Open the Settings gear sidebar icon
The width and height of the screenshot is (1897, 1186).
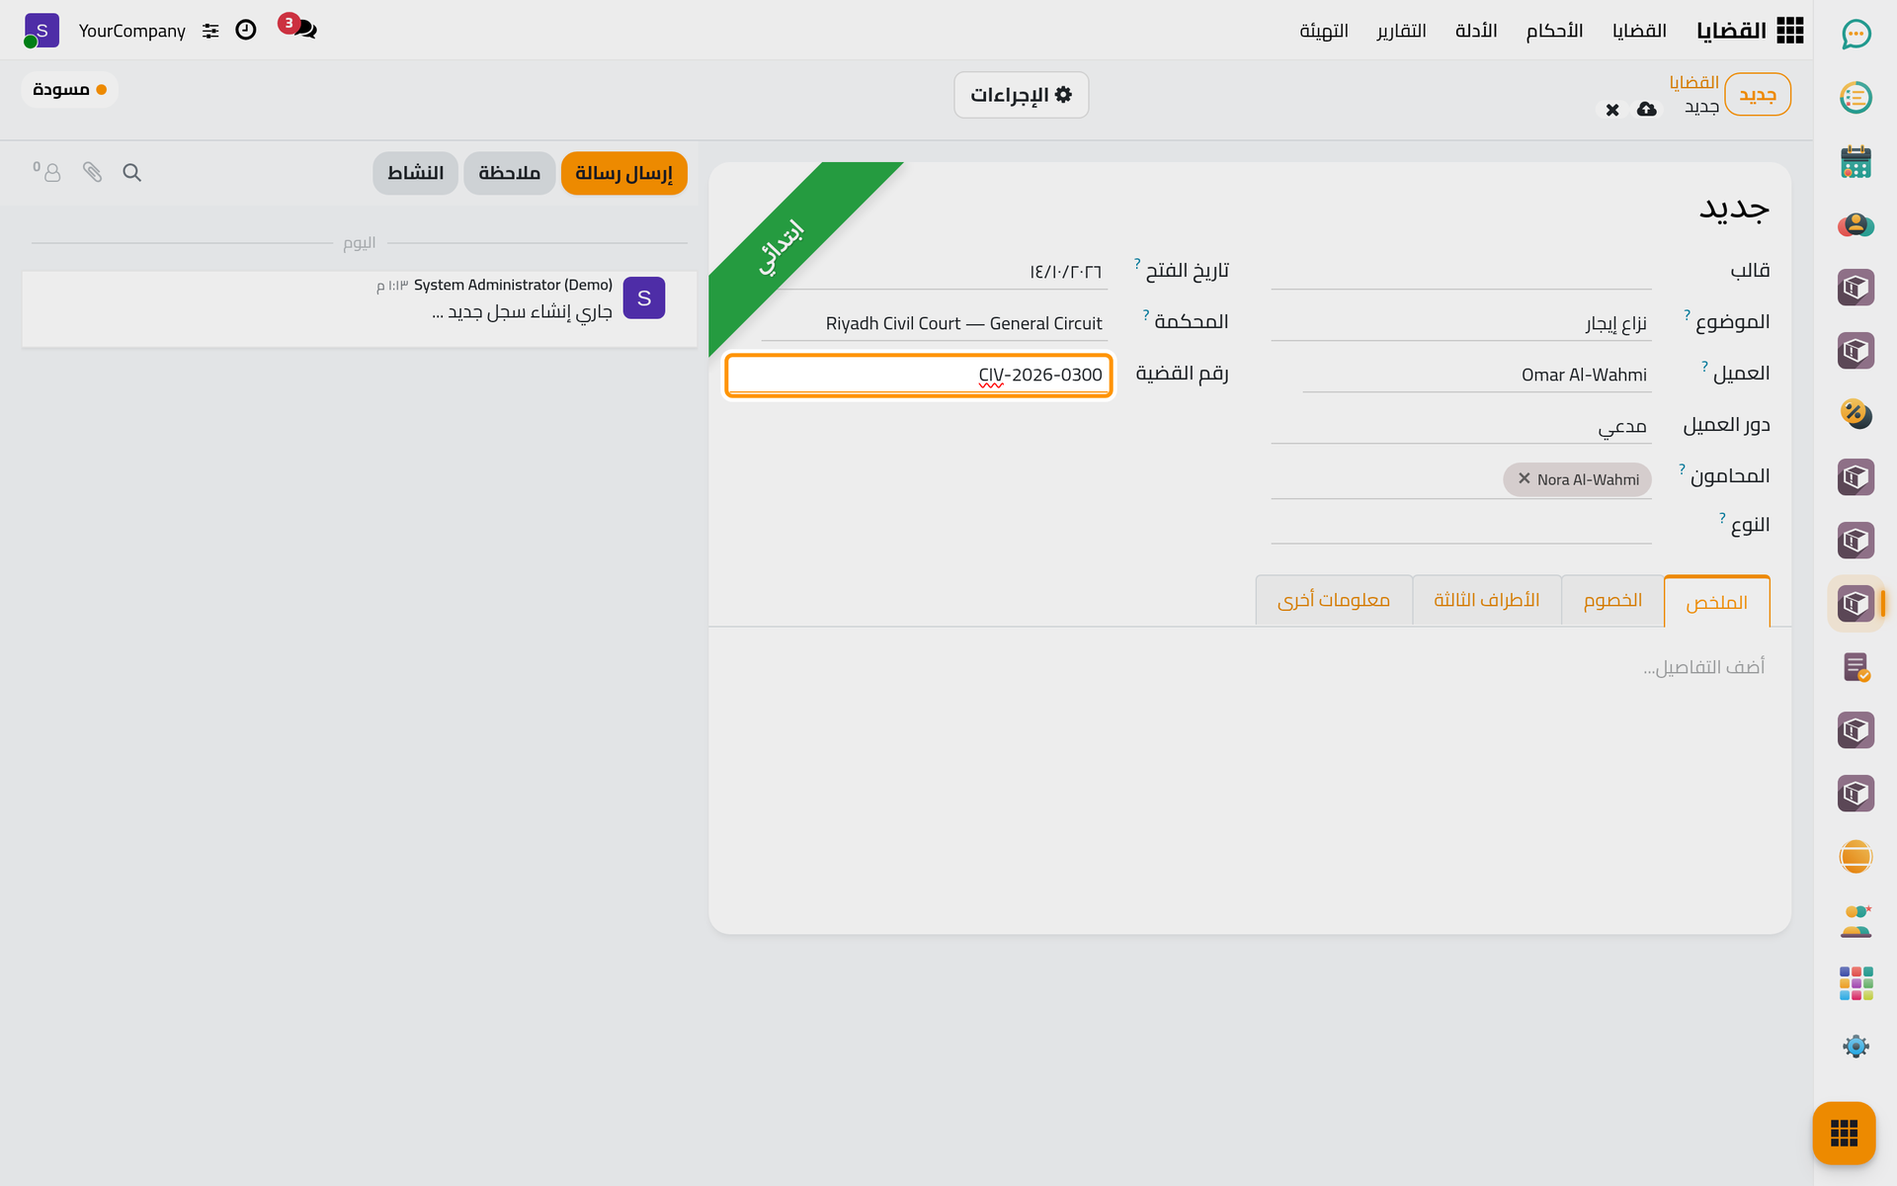click(1856, 1047)
